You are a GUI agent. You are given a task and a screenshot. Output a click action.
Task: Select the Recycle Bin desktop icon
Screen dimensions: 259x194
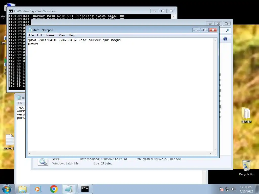246,168
